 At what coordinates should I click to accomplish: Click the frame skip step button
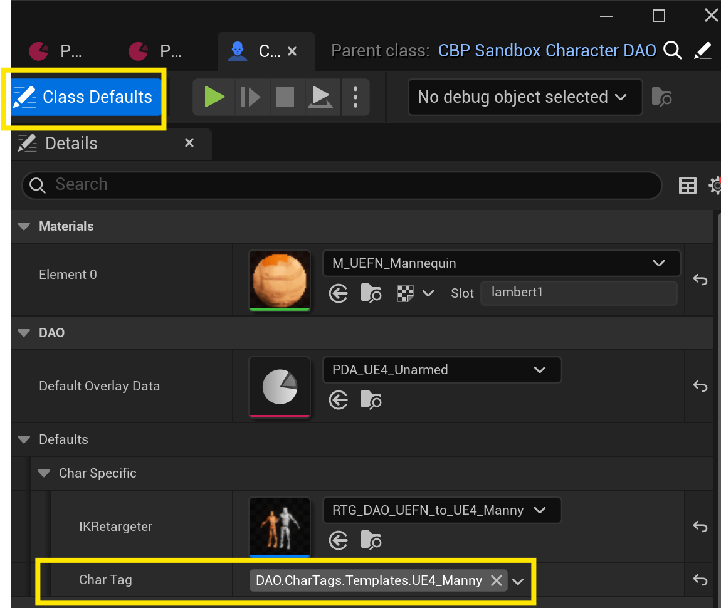tap(250, 97)
